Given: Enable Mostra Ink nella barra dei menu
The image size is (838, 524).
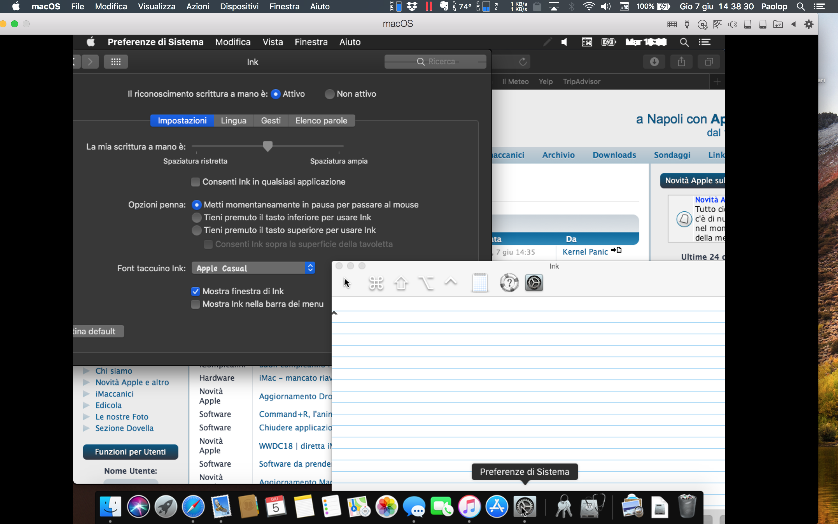Looking at the screenshot, I should 195,304.
